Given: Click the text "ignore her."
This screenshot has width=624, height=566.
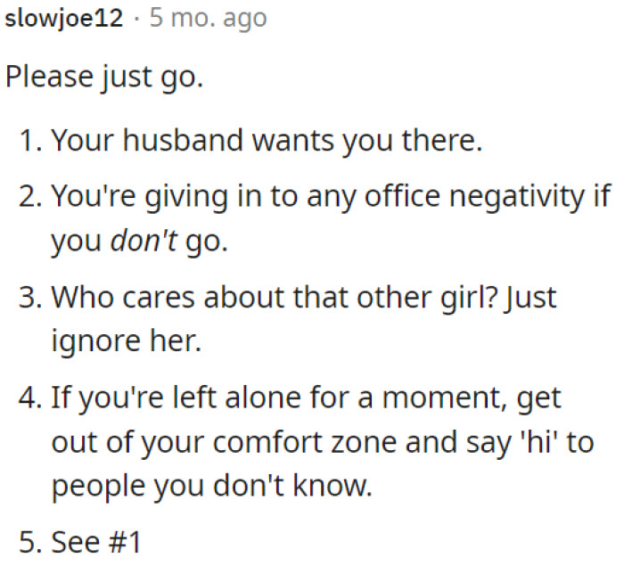Looking at the screenshot, I should pyautogui.click(x=127, y=341).
